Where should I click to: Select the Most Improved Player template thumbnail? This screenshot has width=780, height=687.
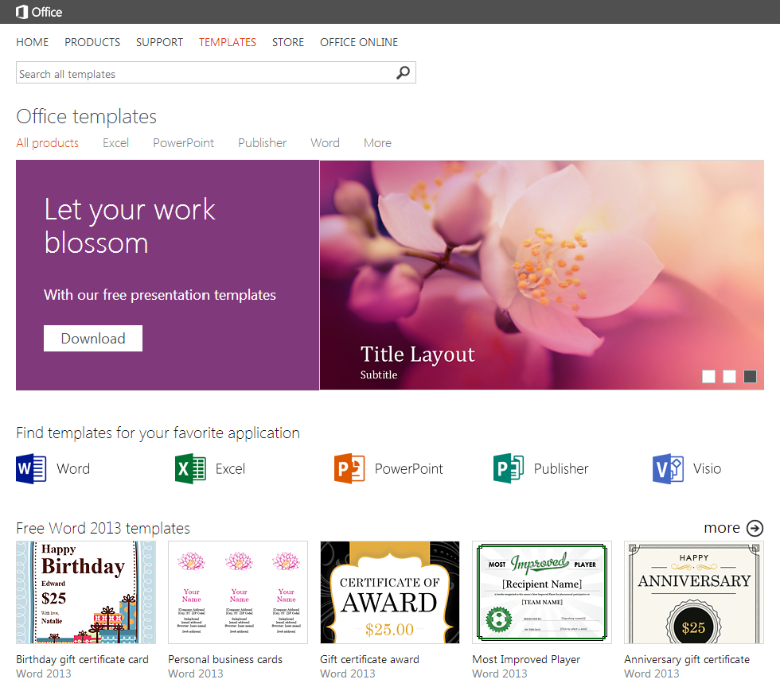pyautogui.click(x=542, y=592)
